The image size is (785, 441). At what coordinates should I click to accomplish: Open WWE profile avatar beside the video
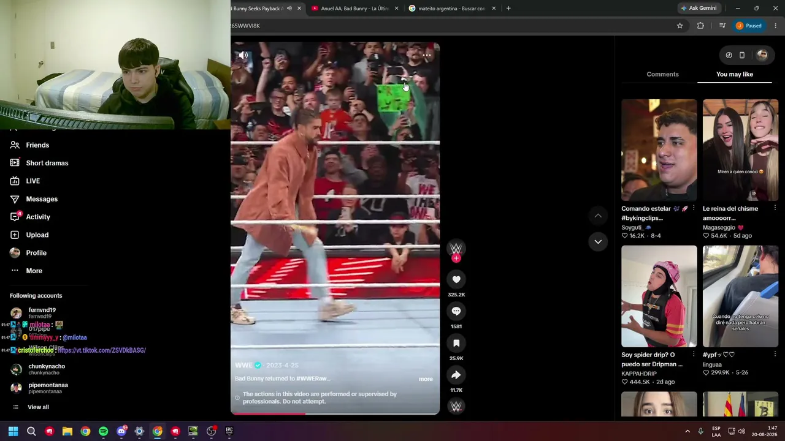[x=456, y=248]
